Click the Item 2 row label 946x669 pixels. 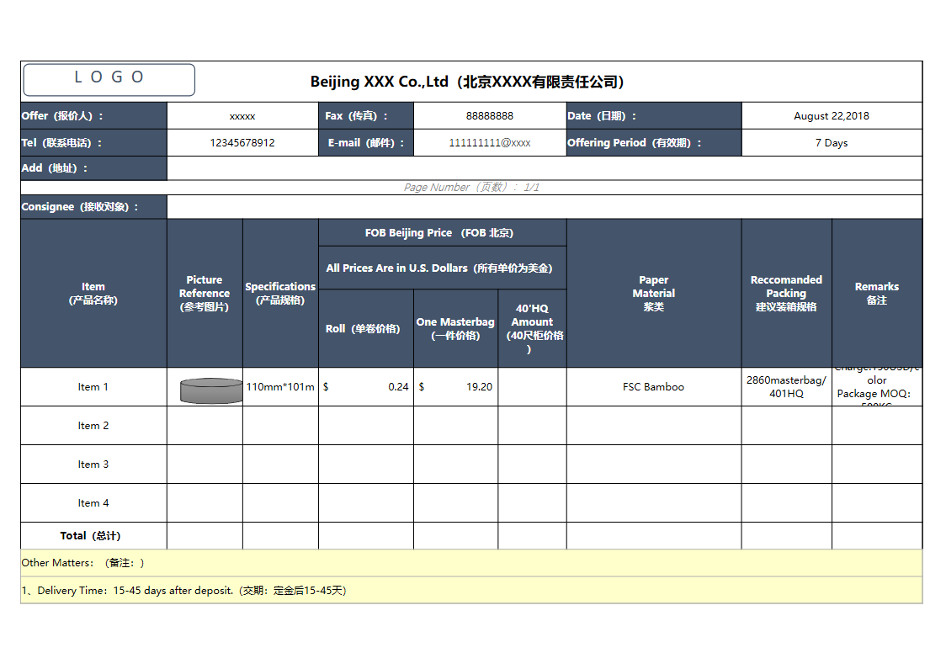[x=93, y=426]
